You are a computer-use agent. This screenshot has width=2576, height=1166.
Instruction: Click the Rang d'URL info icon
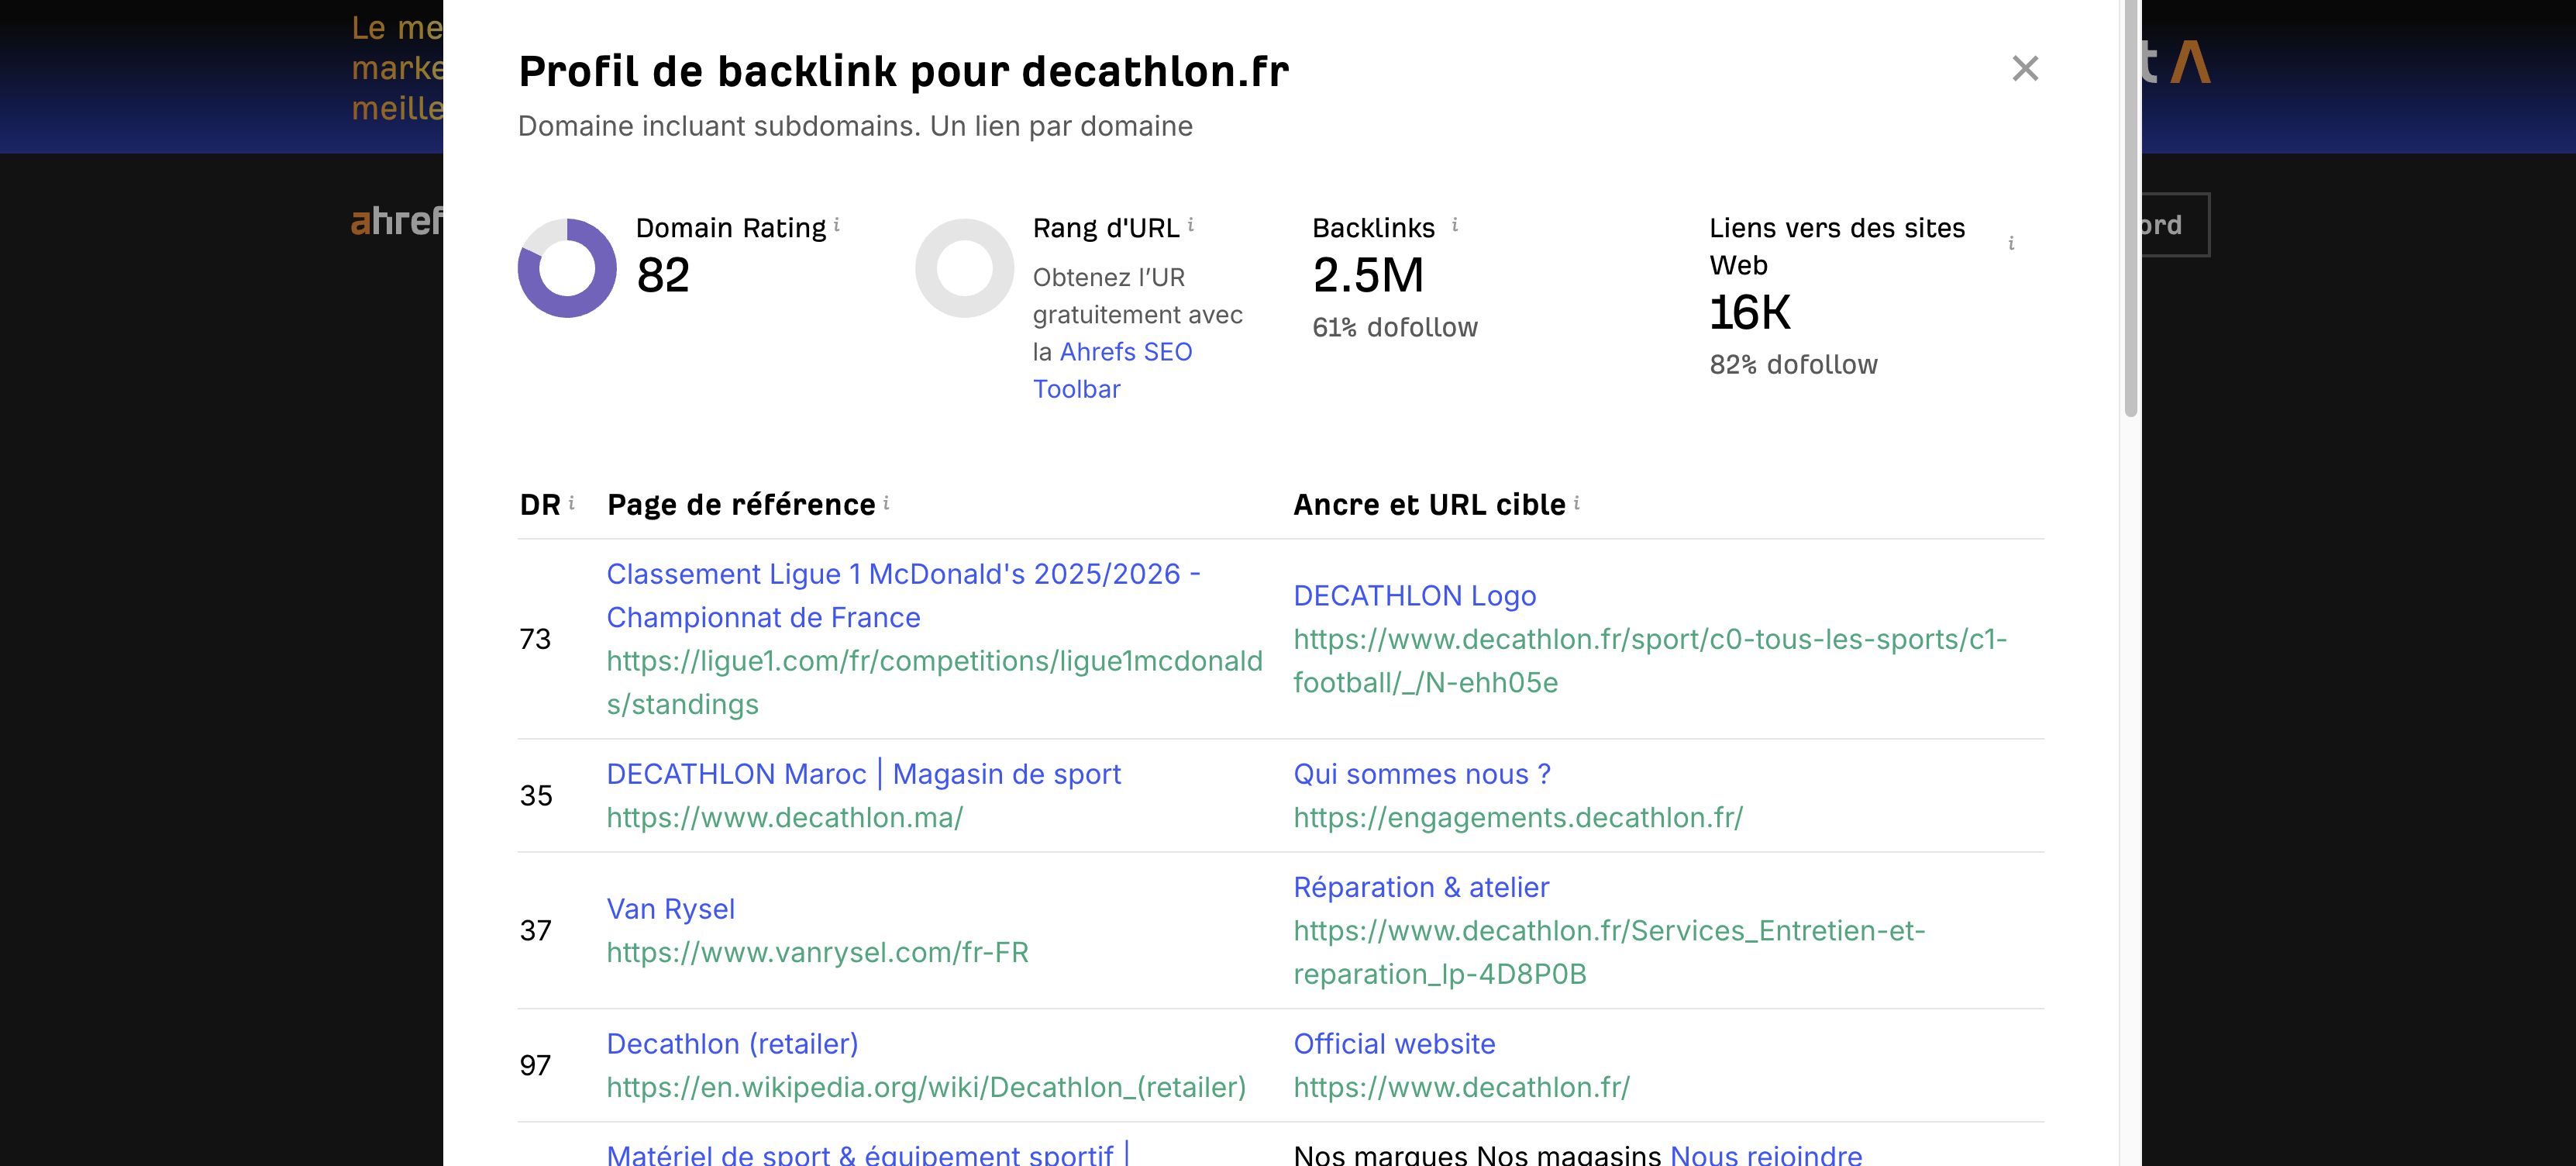click(x=1191, y=225)
